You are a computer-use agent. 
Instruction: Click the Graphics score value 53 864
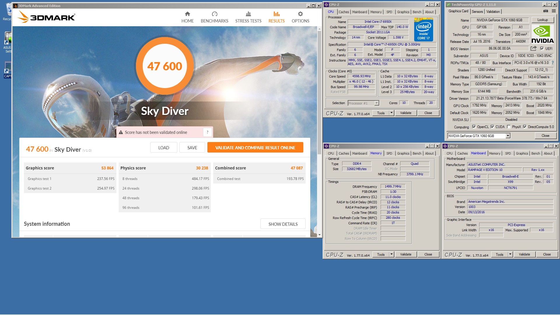107,168
